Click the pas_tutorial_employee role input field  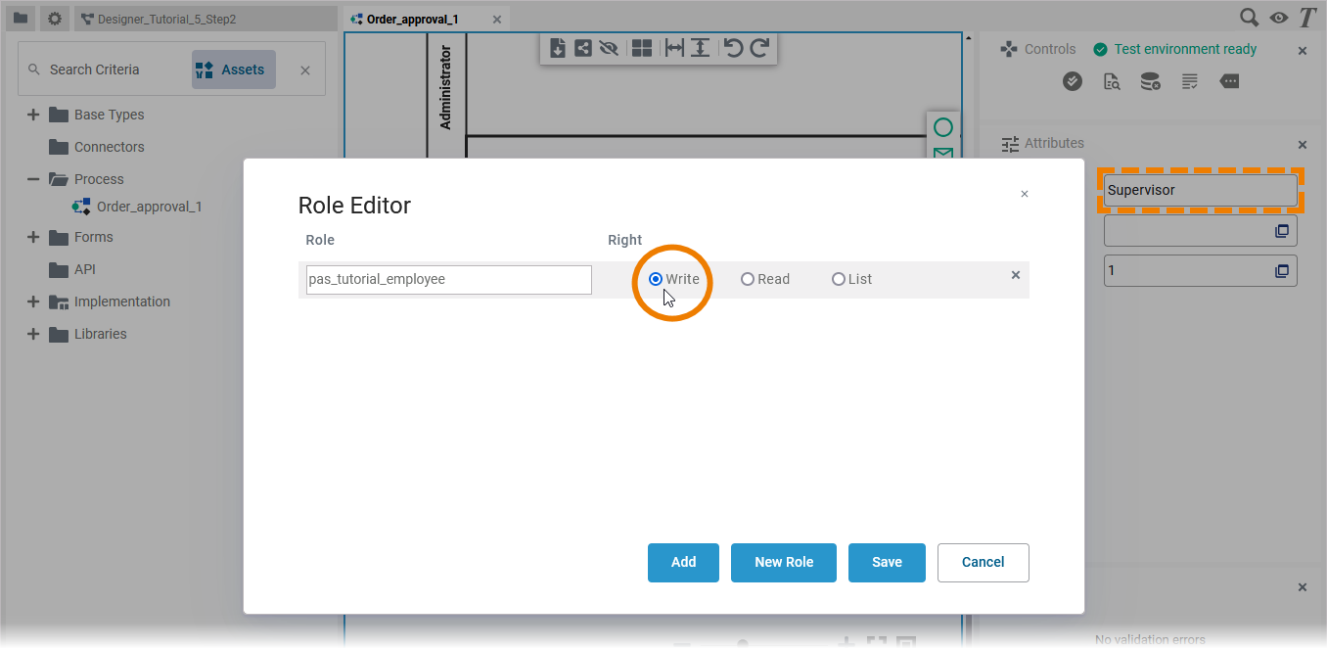click(x=448, y=279)
